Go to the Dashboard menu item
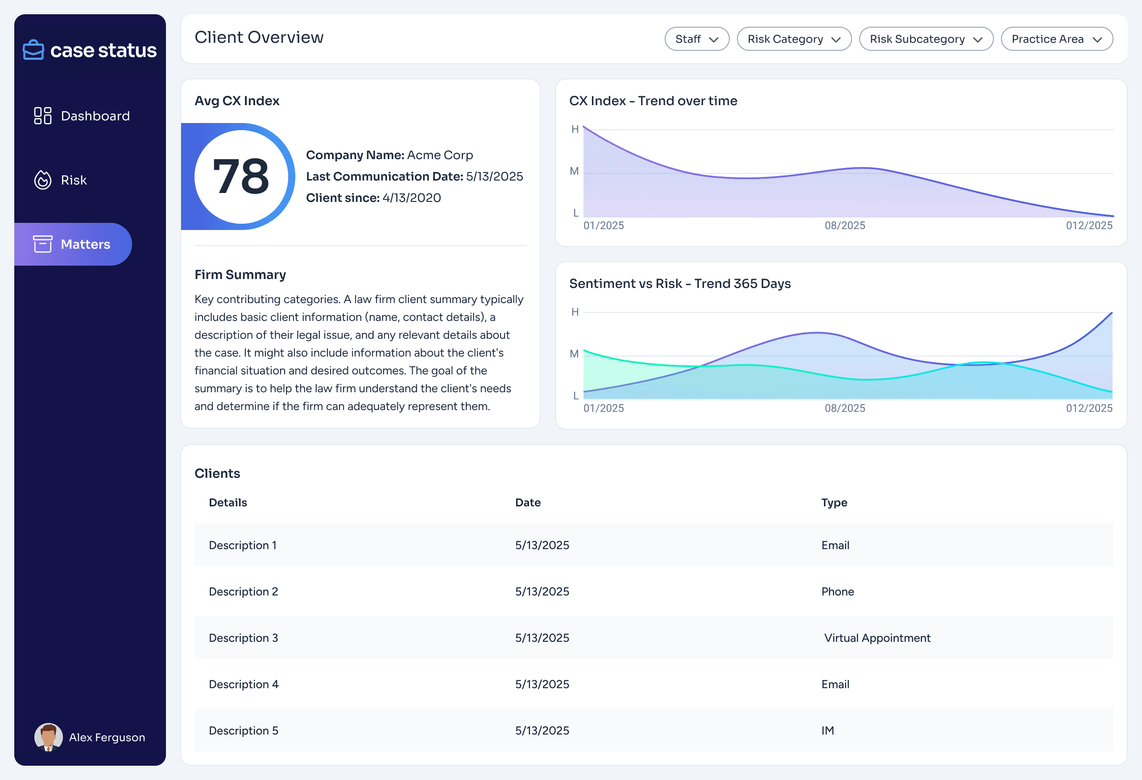 (x=95, y=116)
